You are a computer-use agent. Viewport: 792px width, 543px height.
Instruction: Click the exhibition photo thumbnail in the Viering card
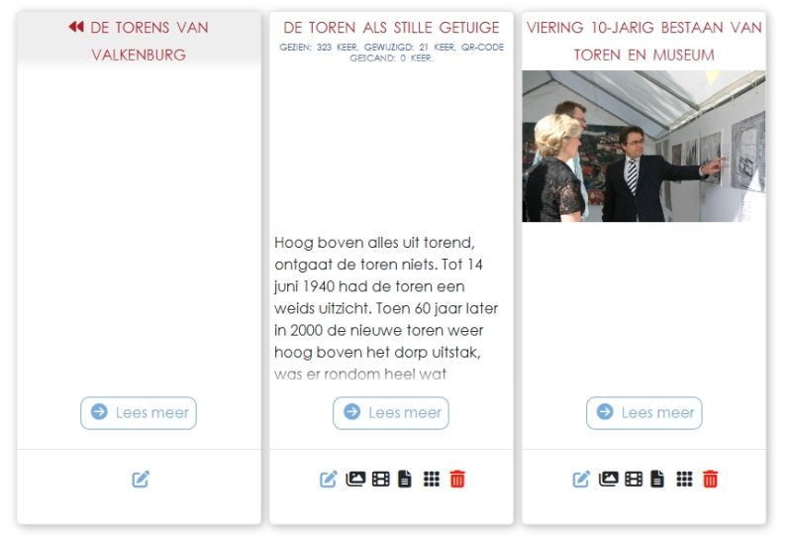click(x=644, y=146)
